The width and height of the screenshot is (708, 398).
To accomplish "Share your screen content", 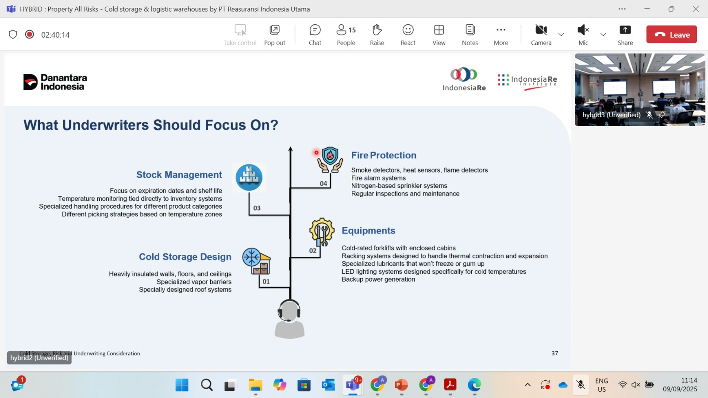I will 625,35.
